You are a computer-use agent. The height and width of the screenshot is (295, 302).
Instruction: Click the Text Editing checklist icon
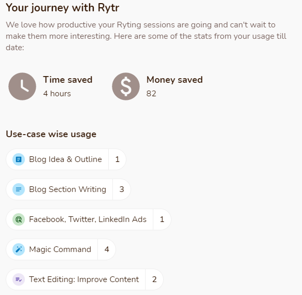click(x=19, y=279)
